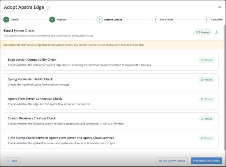This screenshot has height=167, width=226.
Task: Select Apstra Flow Server Connection Check title
Action: point(35,99)
